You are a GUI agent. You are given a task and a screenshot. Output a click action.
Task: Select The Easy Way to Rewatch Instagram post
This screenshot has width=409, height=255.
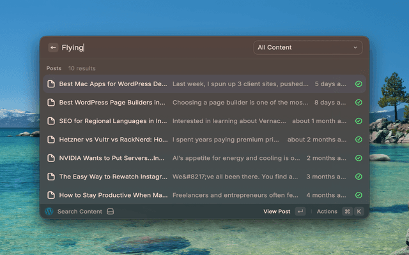(112, 177)
